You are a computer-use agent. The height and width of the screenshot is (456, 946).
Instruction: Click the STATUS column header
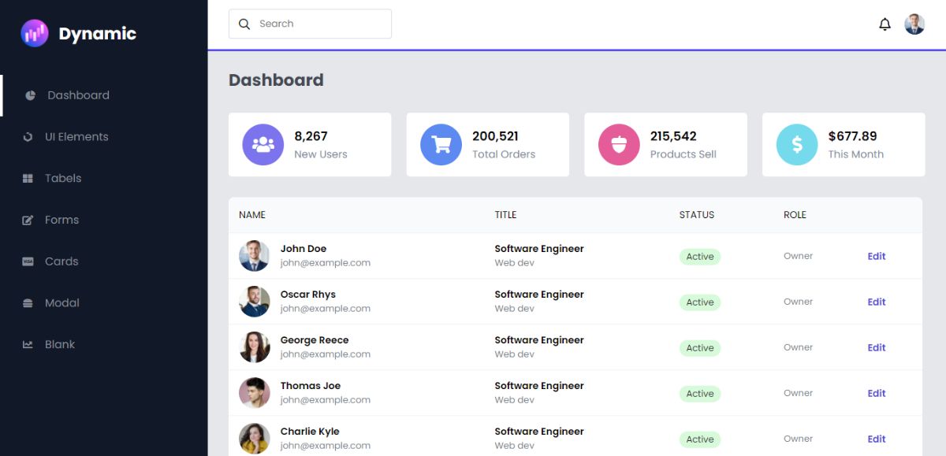click(x=697, y=215)
